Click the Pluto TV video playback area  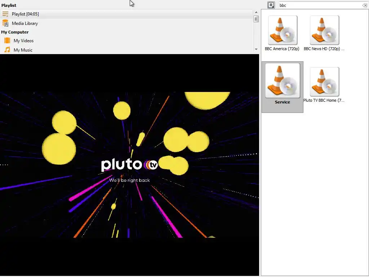point(129,165)
